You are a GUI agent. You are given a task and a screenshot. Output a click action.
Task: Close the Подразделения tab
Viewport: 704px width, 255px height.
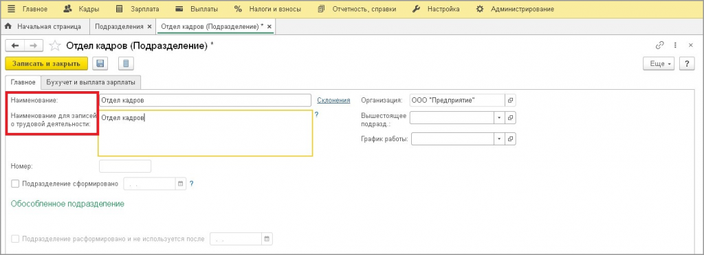149,27
